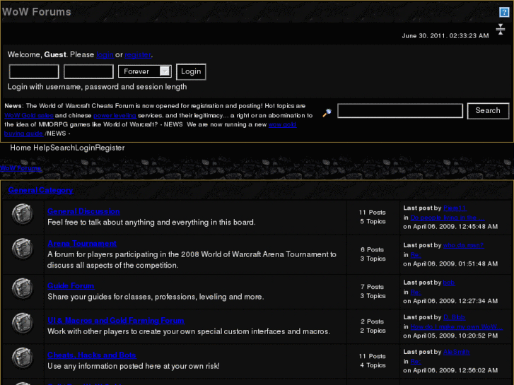This screenshot has width=514, height=385.
Task: Follow the register link in welcome message
Action: coord(138,54)
